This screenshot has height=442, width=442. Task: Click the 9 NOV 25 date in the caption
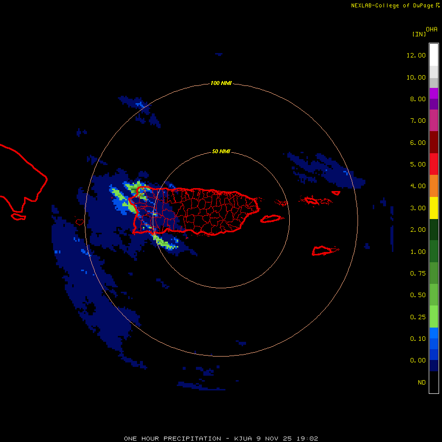pyautogui.click(x=274, y=439)
